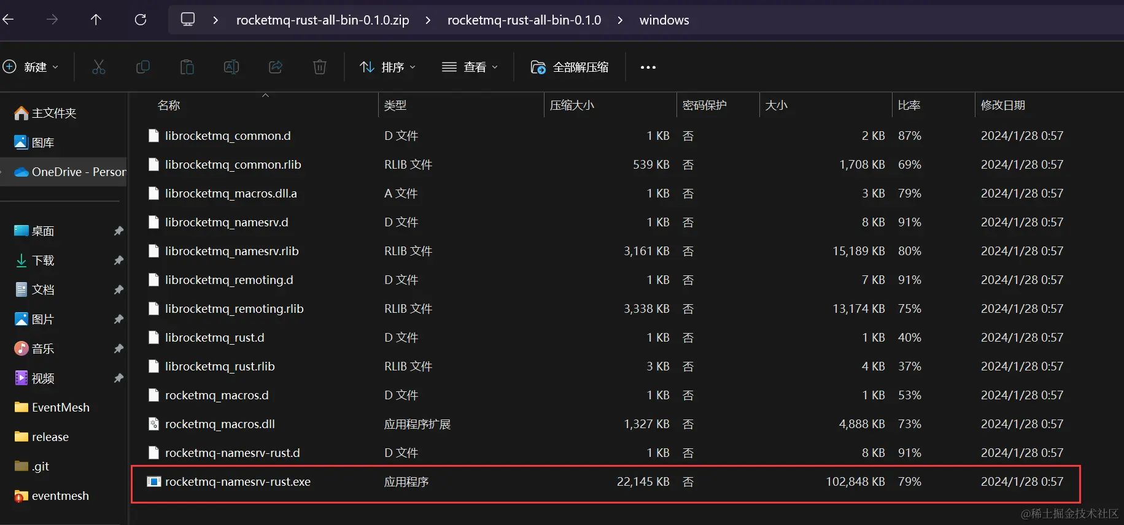Click the Copy icon in toolbar
Image resolution: width=1124 pixels, height=525 pixels.
[x=143, y=67]
